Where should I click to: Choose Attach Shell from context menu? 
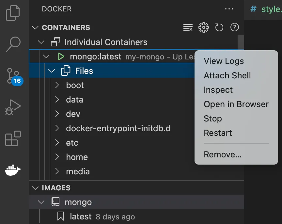pos(236,75)
